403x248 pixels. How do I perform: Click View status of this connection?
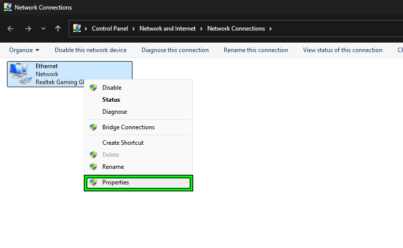[x=342, y=50]
